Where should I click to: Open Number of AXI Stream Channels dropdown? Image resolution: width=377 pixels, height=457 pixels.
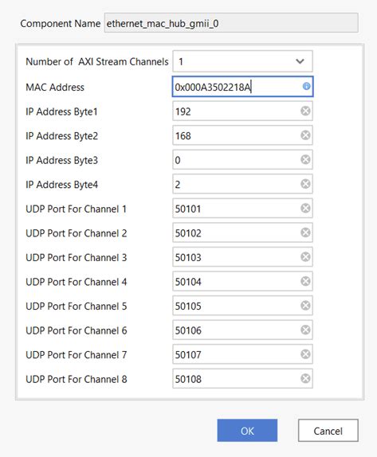(x=242, y=61)
